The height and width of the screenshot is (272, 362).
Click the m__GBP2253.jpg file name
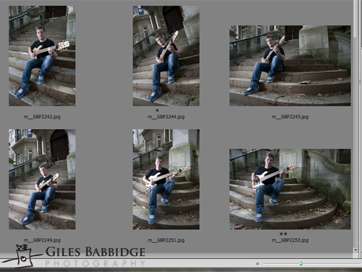[x=290, y=240]
